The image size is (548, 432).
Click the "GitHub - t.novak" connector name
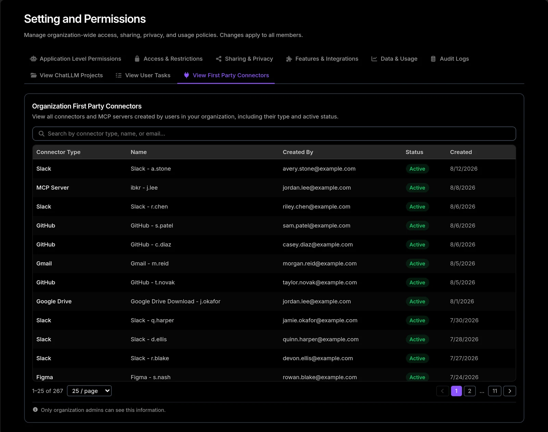[153, 283]
